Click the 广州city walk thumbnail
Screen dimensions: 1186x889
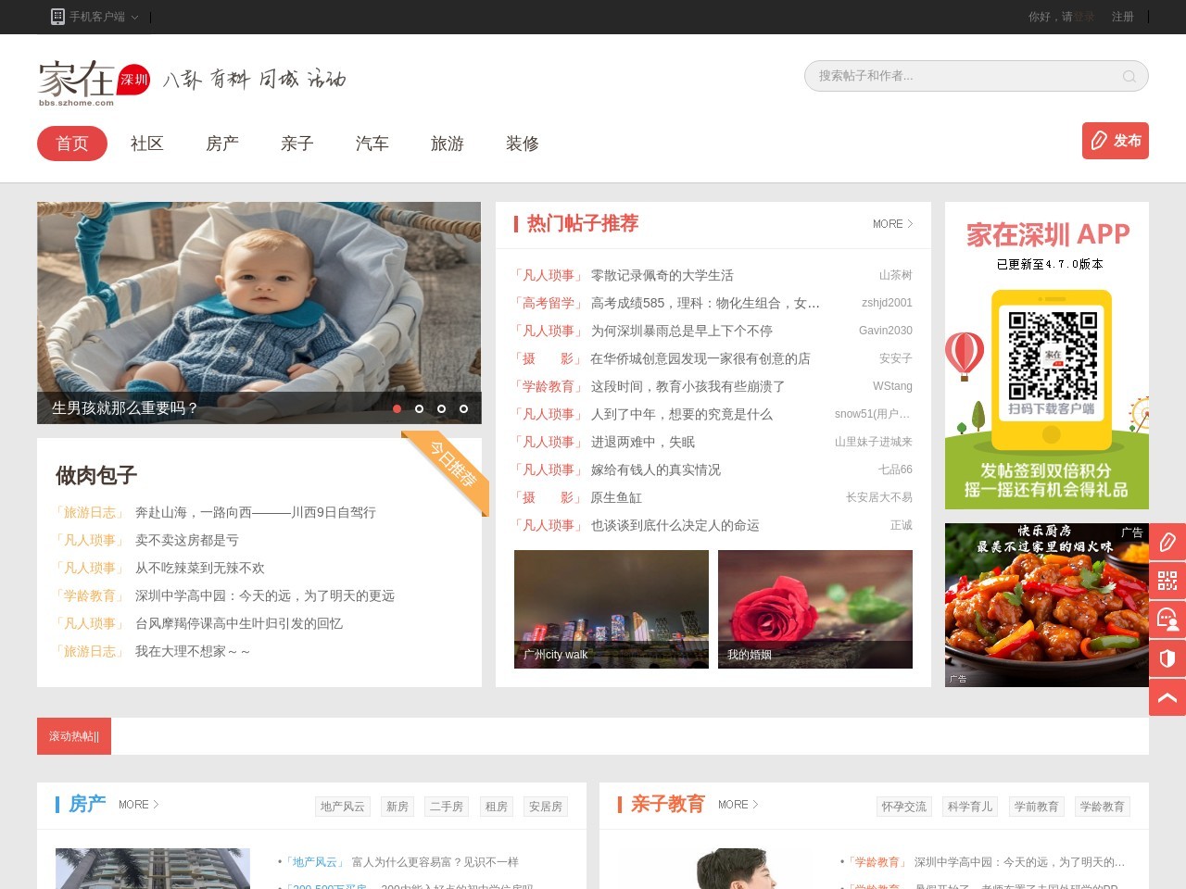point(612,609)
